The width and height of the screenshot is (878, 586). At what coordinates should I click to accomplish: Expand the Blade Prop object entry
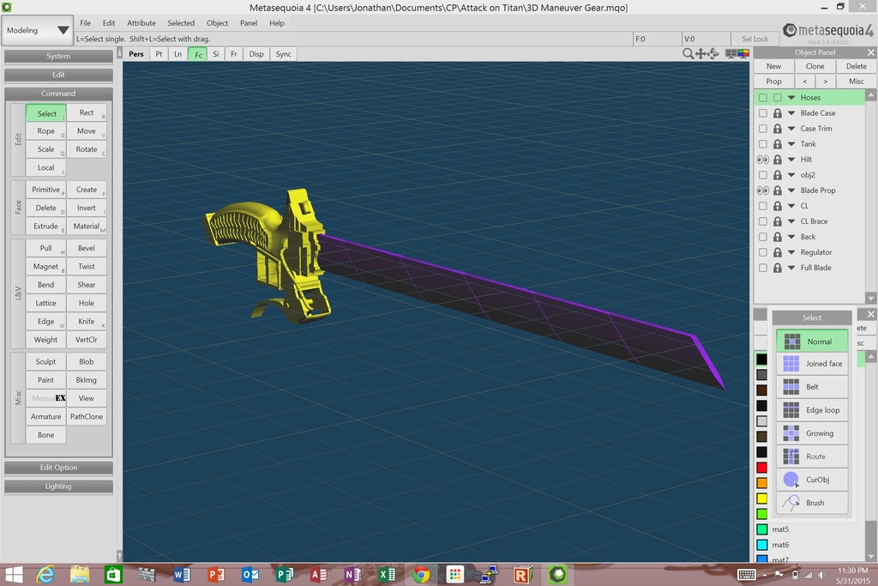click(790, 190)
